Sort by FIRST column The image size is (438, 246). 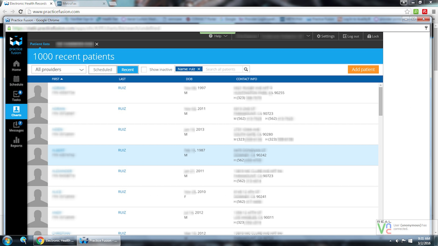57,79
